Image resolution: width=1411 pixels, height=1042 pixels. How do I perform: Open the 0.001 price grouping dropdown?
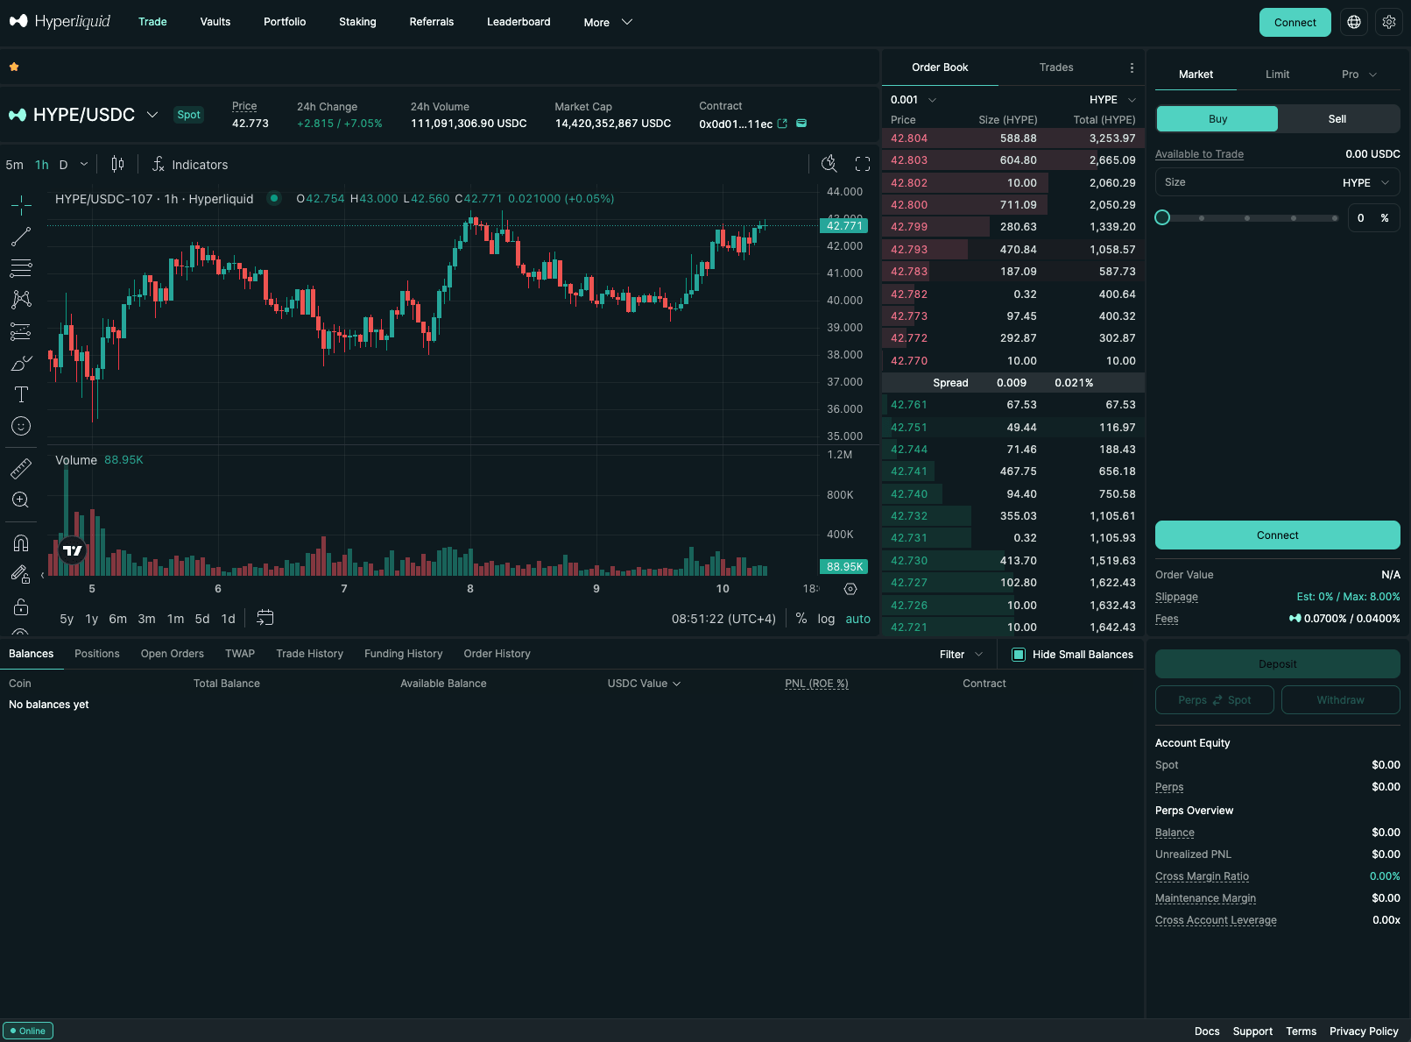click(914, 100)
